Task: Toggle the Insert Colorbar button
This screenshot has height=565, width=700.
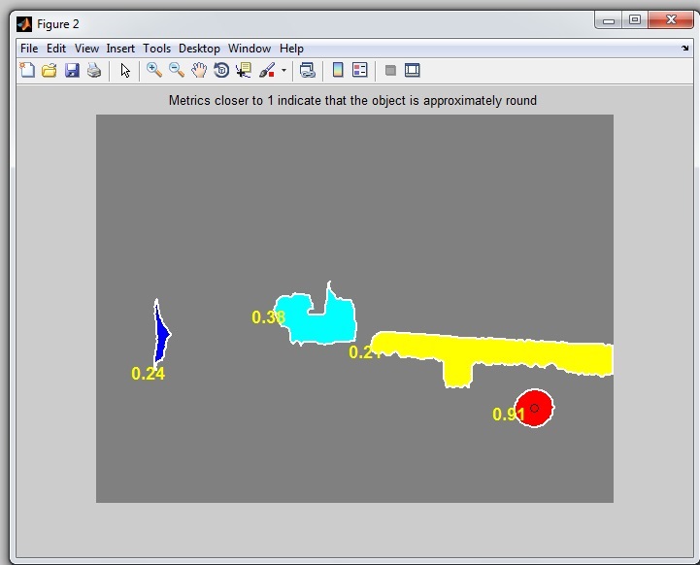Action: [338, 70]
